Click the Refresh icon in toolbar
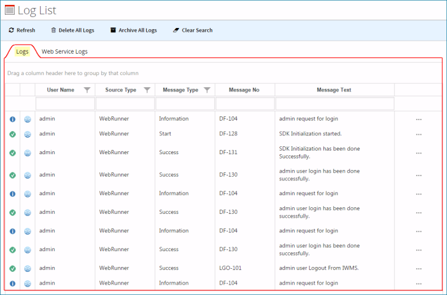This screenshot has height=295, width=447. [11, 30]
